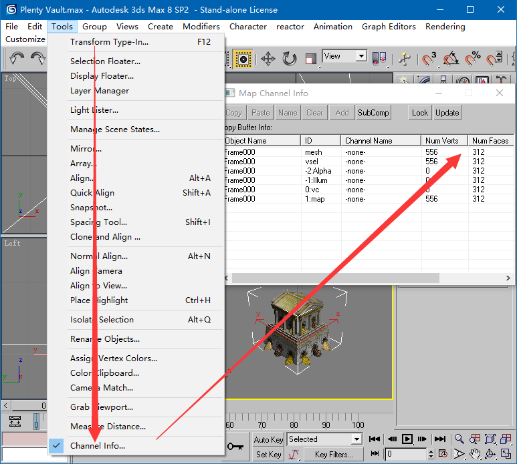
Task: Select the 1:map channel row
Action: pyautogui.click(x=369, y=199)
